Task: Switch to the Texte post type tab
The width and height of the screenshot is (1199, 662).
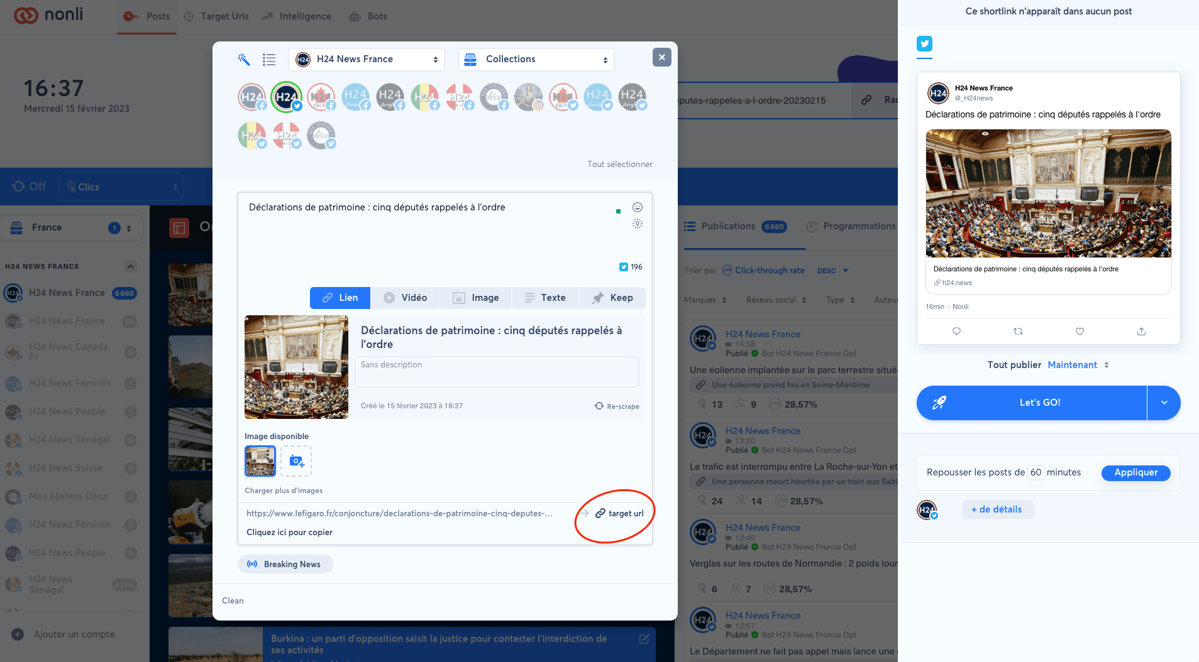Action: 546,298
